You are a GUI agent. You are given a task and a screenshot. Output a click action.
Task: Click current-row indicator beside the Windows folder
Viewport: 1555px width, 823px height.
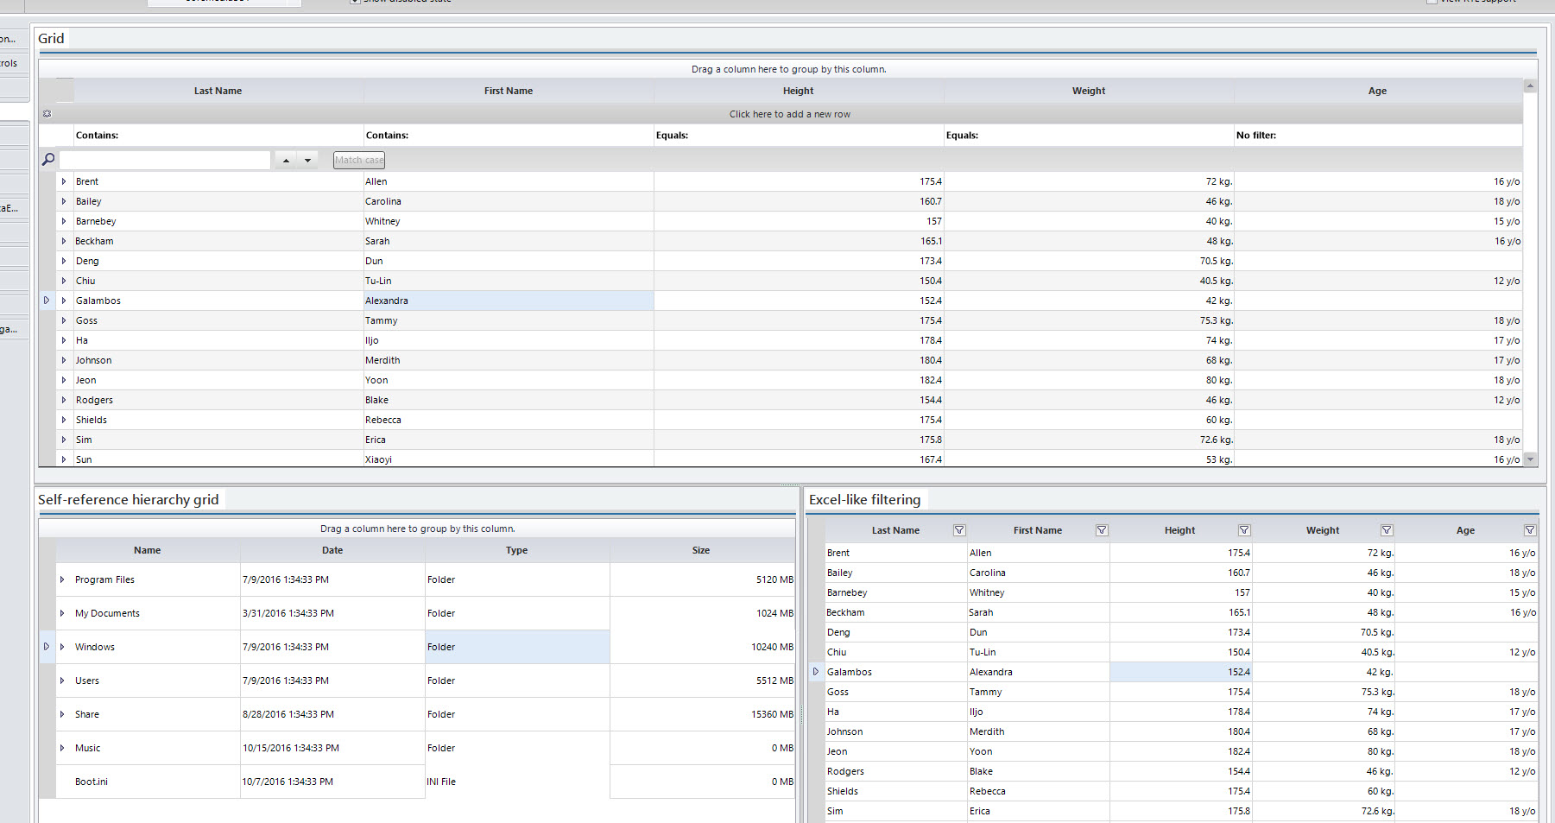[47, 647]
